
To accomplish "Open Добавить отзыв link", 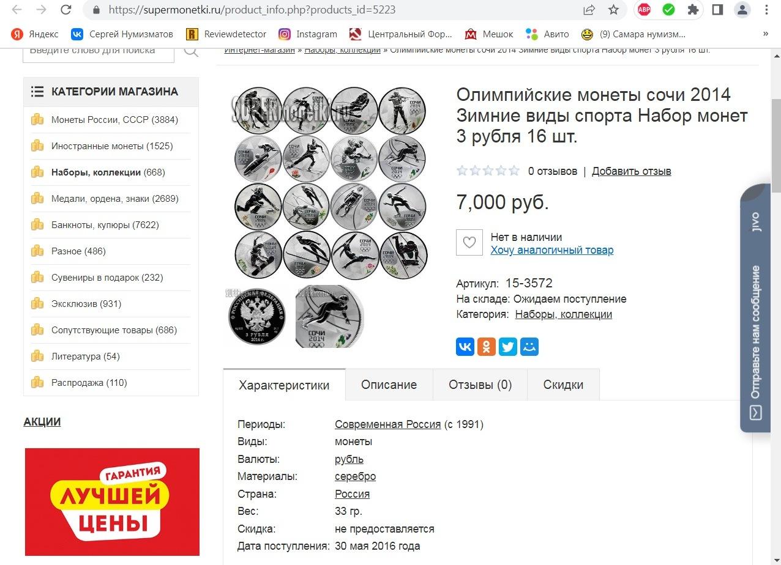I will click(631, 171).
